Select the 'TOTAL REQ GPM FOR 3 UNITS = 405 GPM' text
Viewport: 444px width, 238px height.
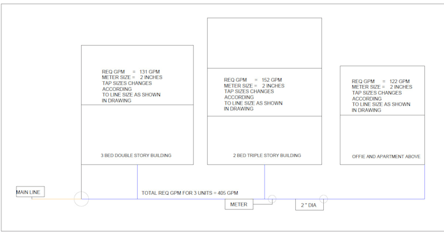[x=190, y=193]
